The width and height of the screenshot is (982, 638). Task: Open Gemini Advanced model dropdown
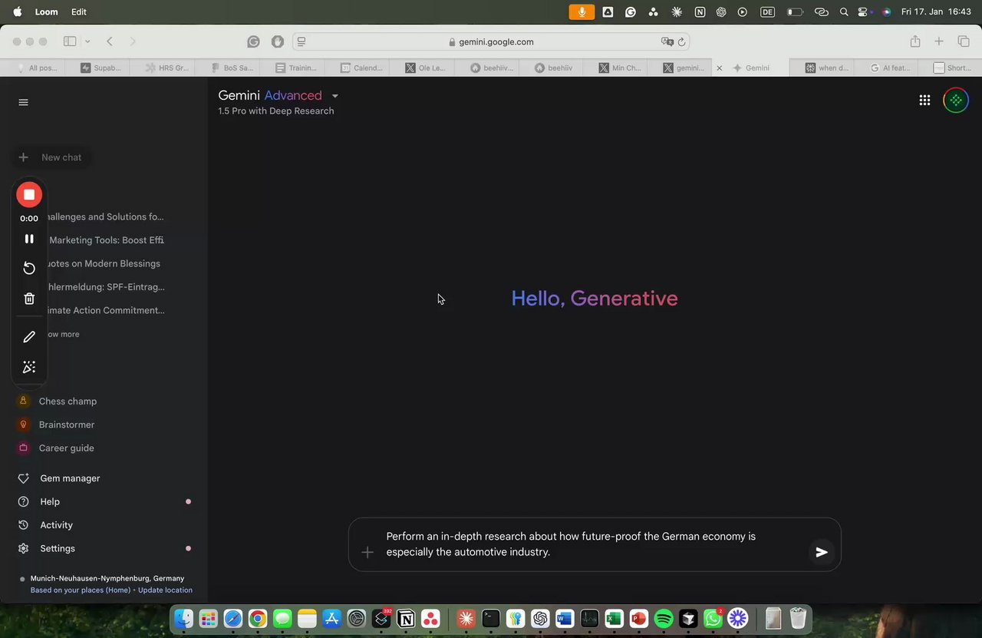(334, 96)
